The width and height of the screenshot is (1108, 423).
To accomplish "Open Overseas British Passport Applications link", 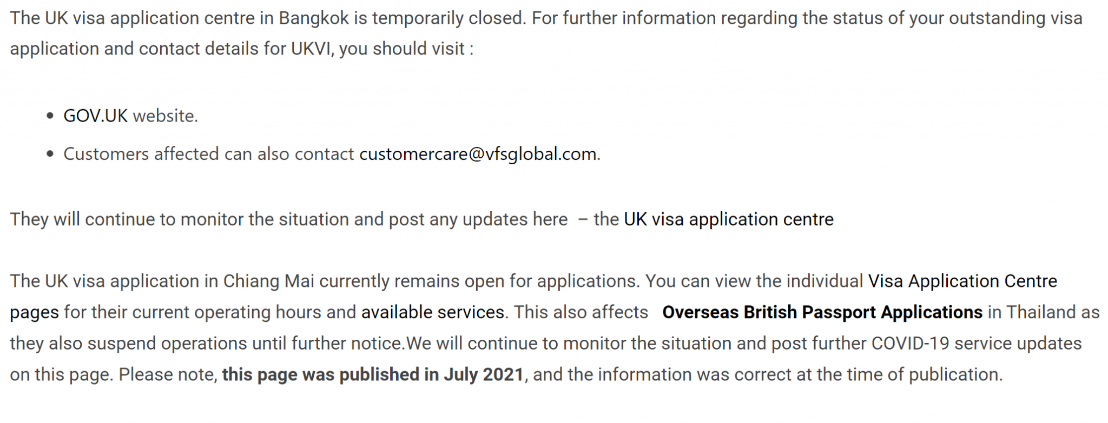I will pyautogui.click(x=822, y=312).
